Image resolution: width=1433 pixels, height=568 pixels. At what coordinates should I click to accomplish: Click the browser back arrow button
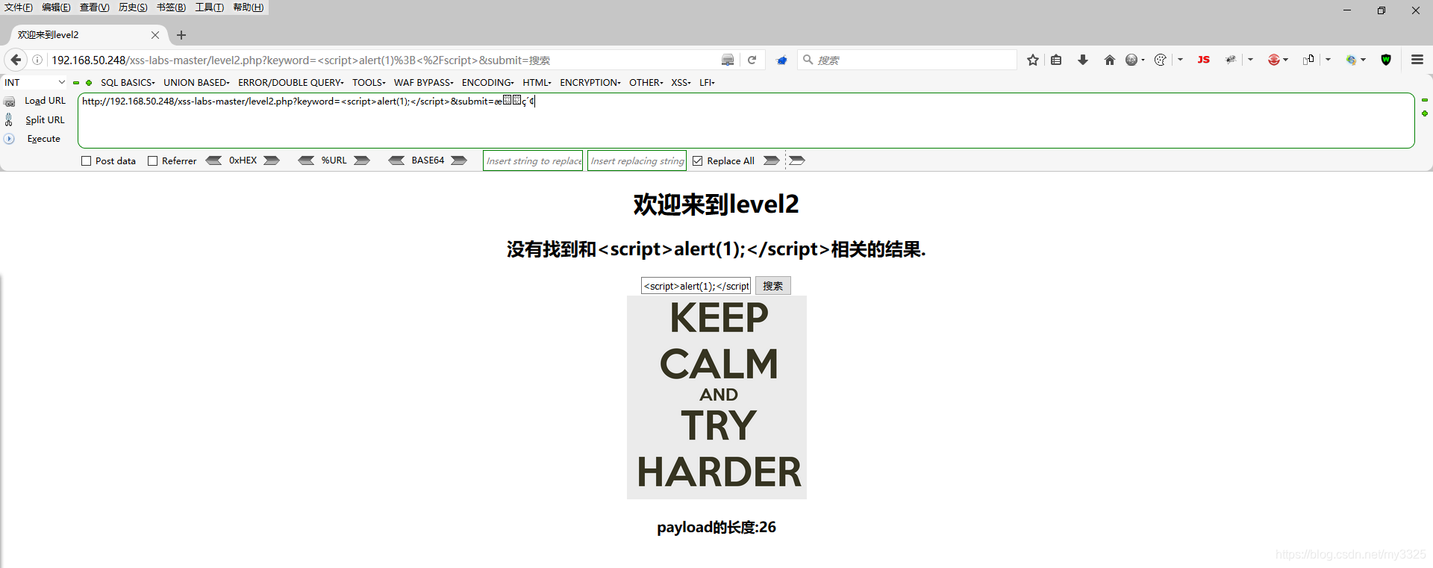click(x=16, y=60)
